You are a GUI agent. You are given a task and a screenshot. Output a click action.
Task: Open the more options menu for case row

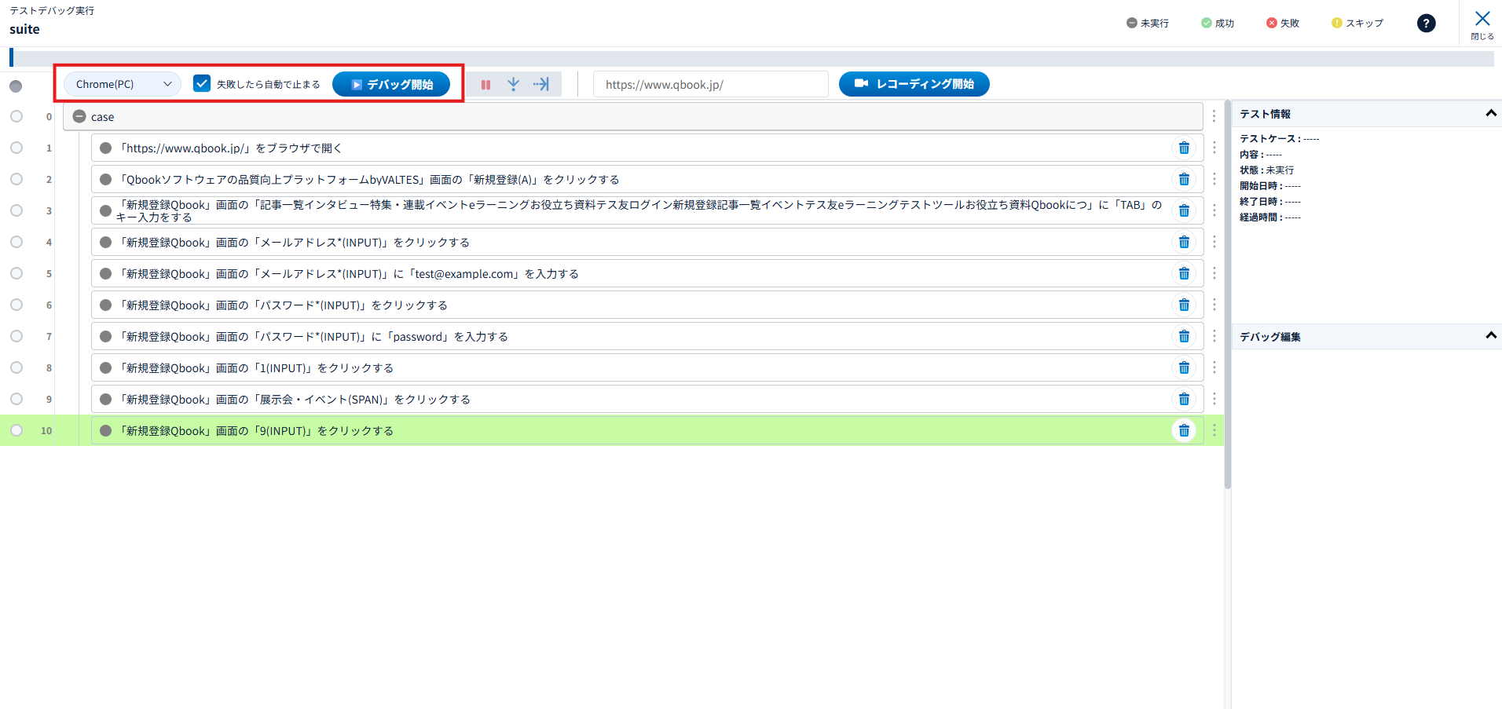click(1214, 116)
